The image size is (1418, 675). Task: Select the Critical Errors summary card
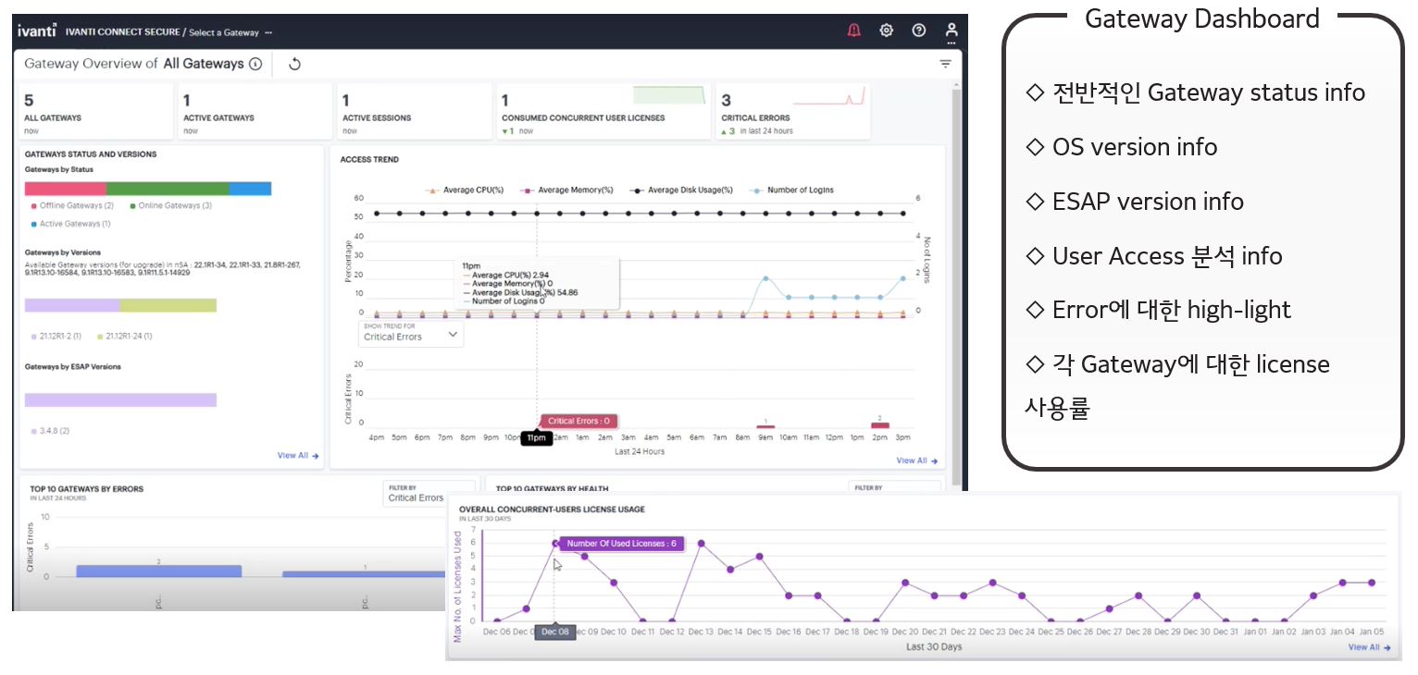point(793,111)
